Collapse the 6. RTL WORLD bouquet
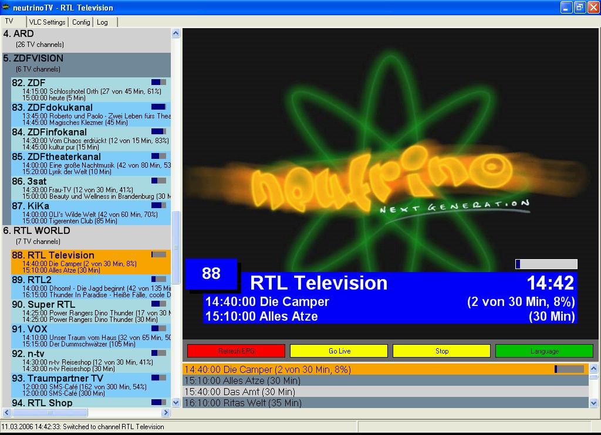601x435 pixels. pyautogui.click(x=87, y=236)
